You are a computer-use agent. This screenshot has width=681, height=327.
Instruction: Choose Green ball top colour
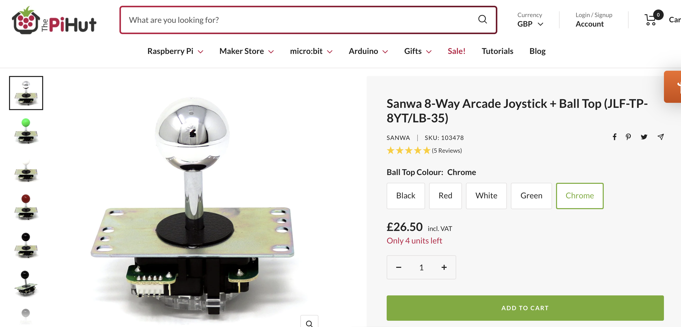(531, 196)
